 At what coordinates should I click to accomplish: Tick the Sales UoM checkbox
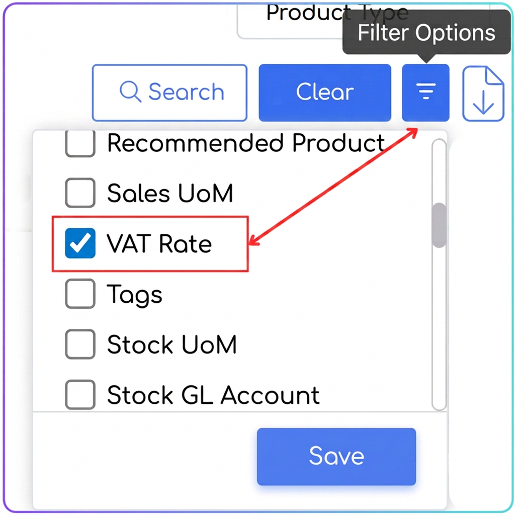pos(80,193)
